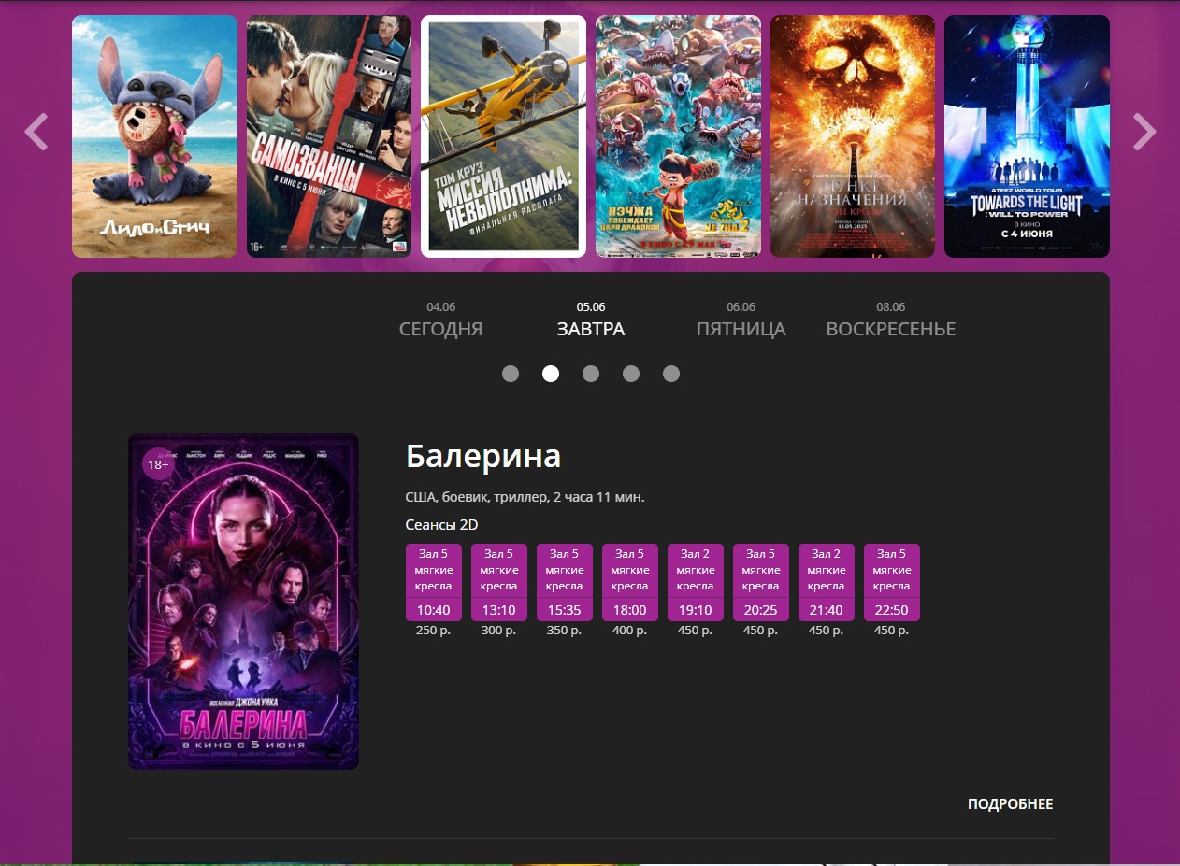
Task: Book the 22:50 session
Action: [892, 582]
